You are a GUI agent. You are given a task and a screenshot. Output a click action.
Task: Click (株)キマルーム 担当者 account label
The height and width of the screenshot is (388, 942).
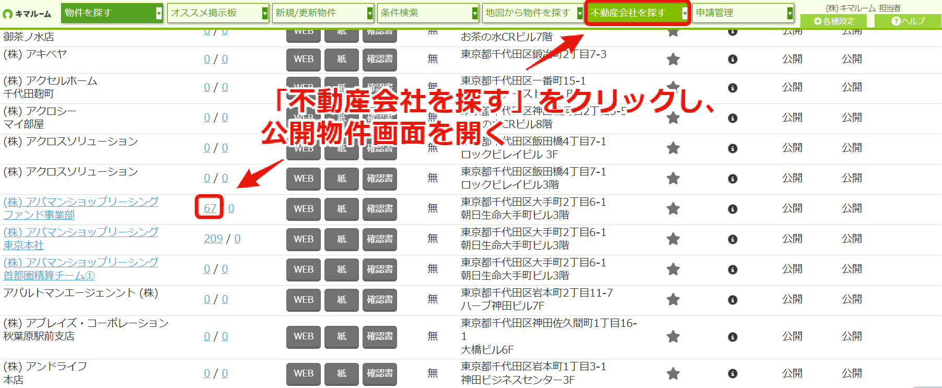point(863,8)
